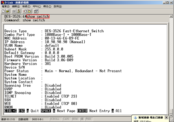Click the 'GVRP' label

point(8,89)
